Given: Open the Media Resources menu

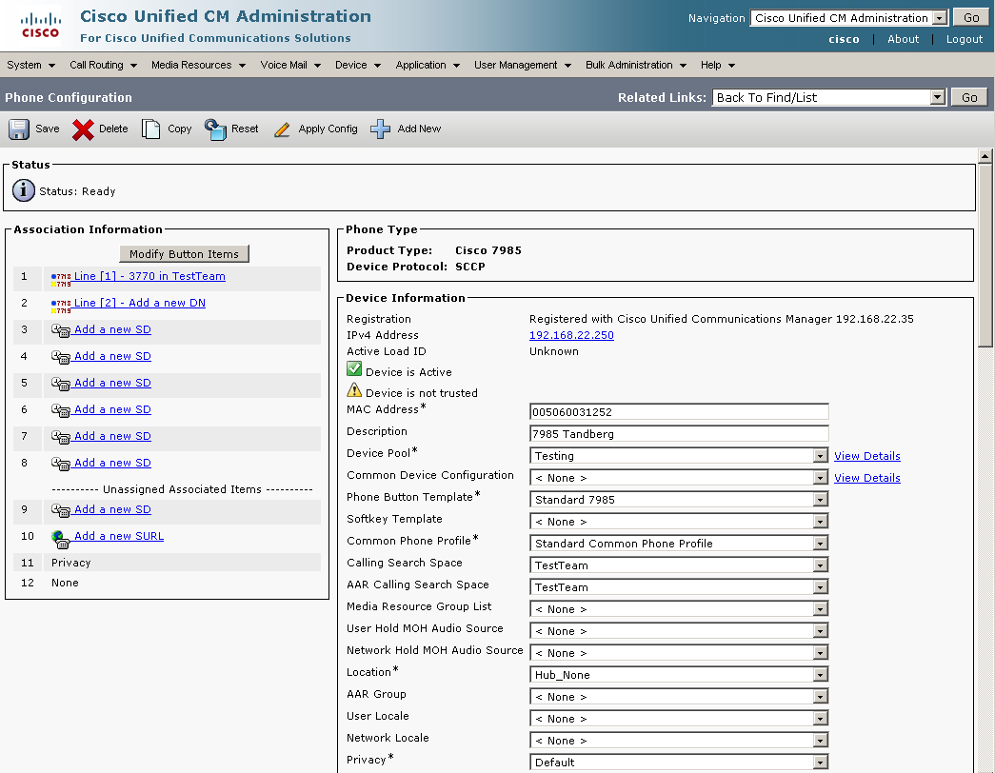Looking at the screenshot, I should (198, 65).
